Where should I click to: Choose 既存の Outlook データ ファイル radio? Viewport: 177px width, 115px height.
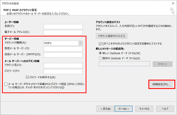100,58
